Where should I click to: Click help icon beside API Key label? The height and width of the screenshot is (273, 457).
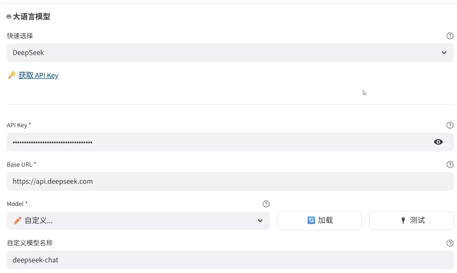coord(450,125)
